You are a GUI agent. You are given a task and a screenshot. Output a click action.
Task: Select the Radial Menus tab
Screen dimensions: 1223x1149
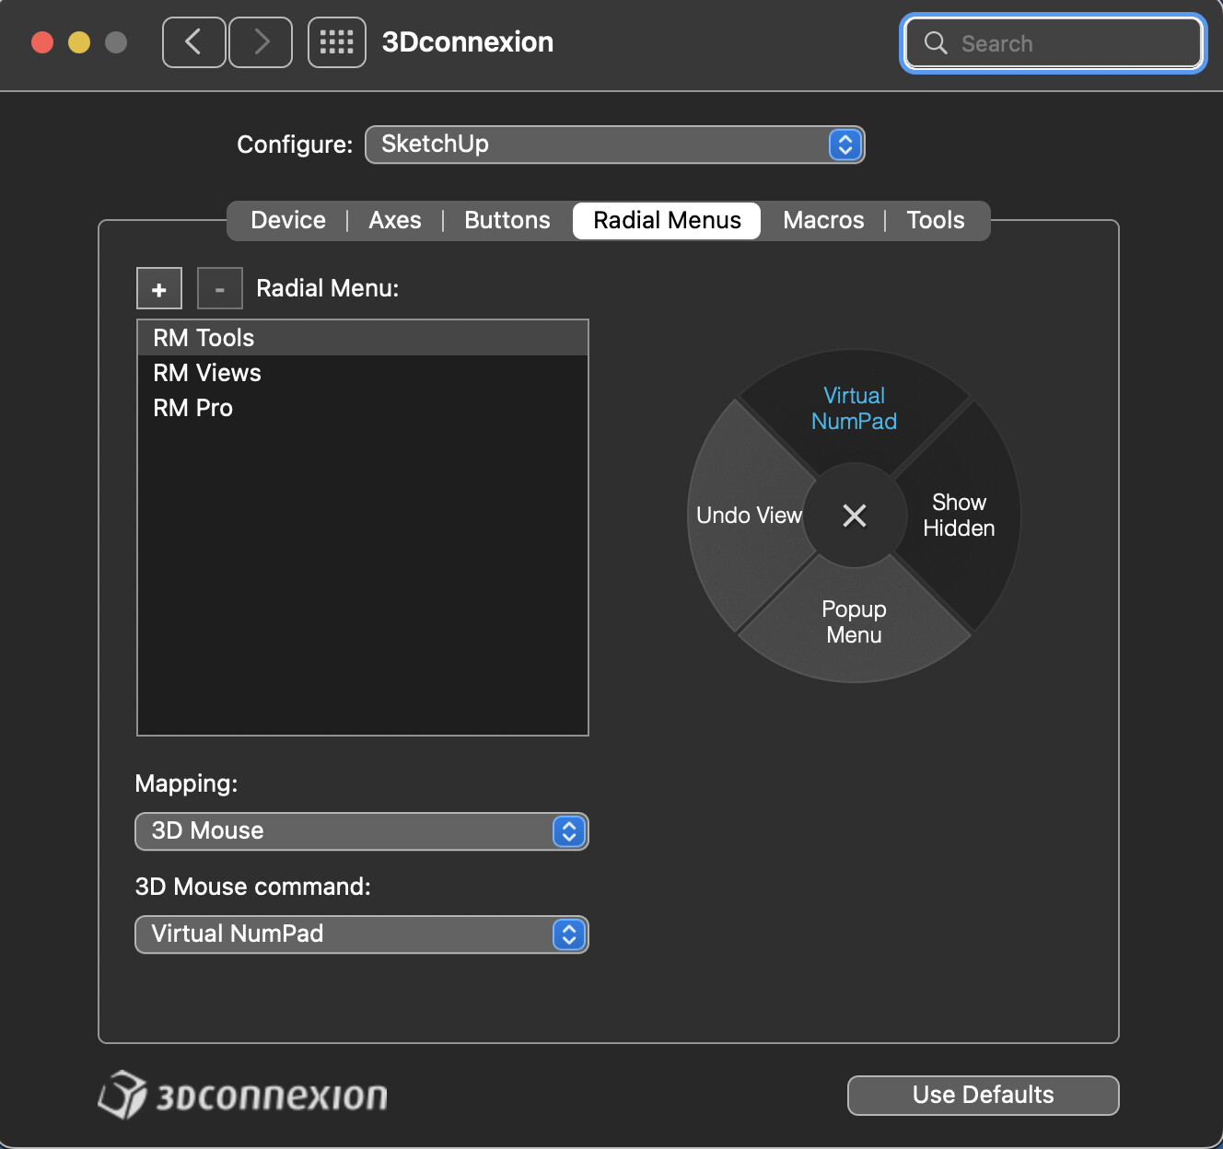(x=667, y=221)
